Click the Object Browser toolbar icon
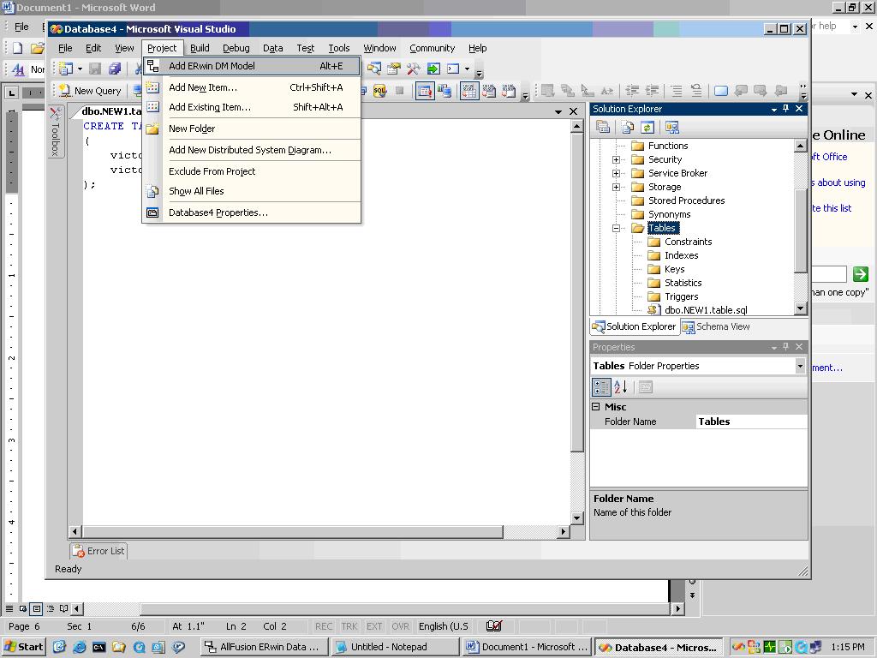This screenshot has height=658, width=877. point(373,69)
